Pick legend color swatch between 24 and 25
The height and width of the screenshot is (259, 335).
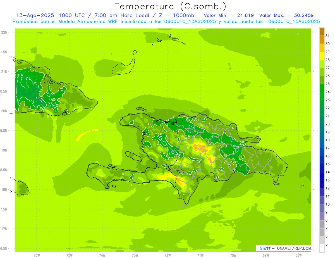pyautogui.click(x=322, y=88)
